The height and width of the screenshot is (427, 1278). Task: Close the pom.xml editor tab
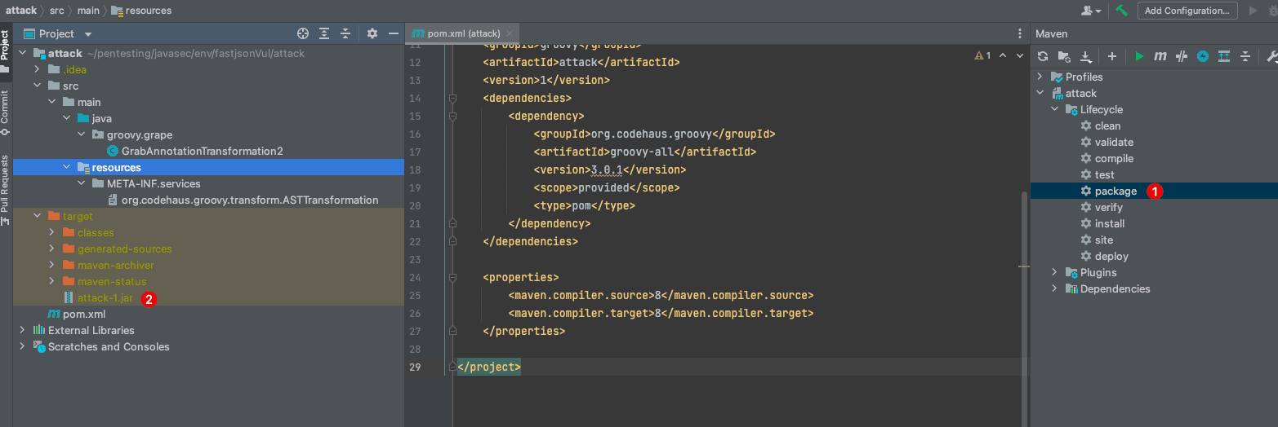pos(510,33)
